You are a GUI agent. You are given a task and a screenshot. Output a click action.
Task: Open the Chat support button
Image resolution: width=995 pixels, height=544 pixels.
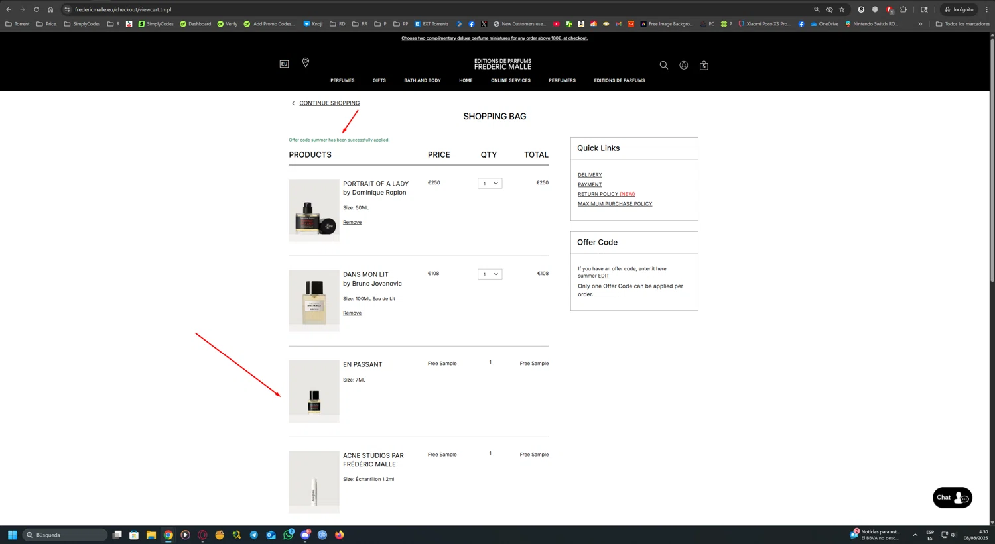[x=953, y=498]
